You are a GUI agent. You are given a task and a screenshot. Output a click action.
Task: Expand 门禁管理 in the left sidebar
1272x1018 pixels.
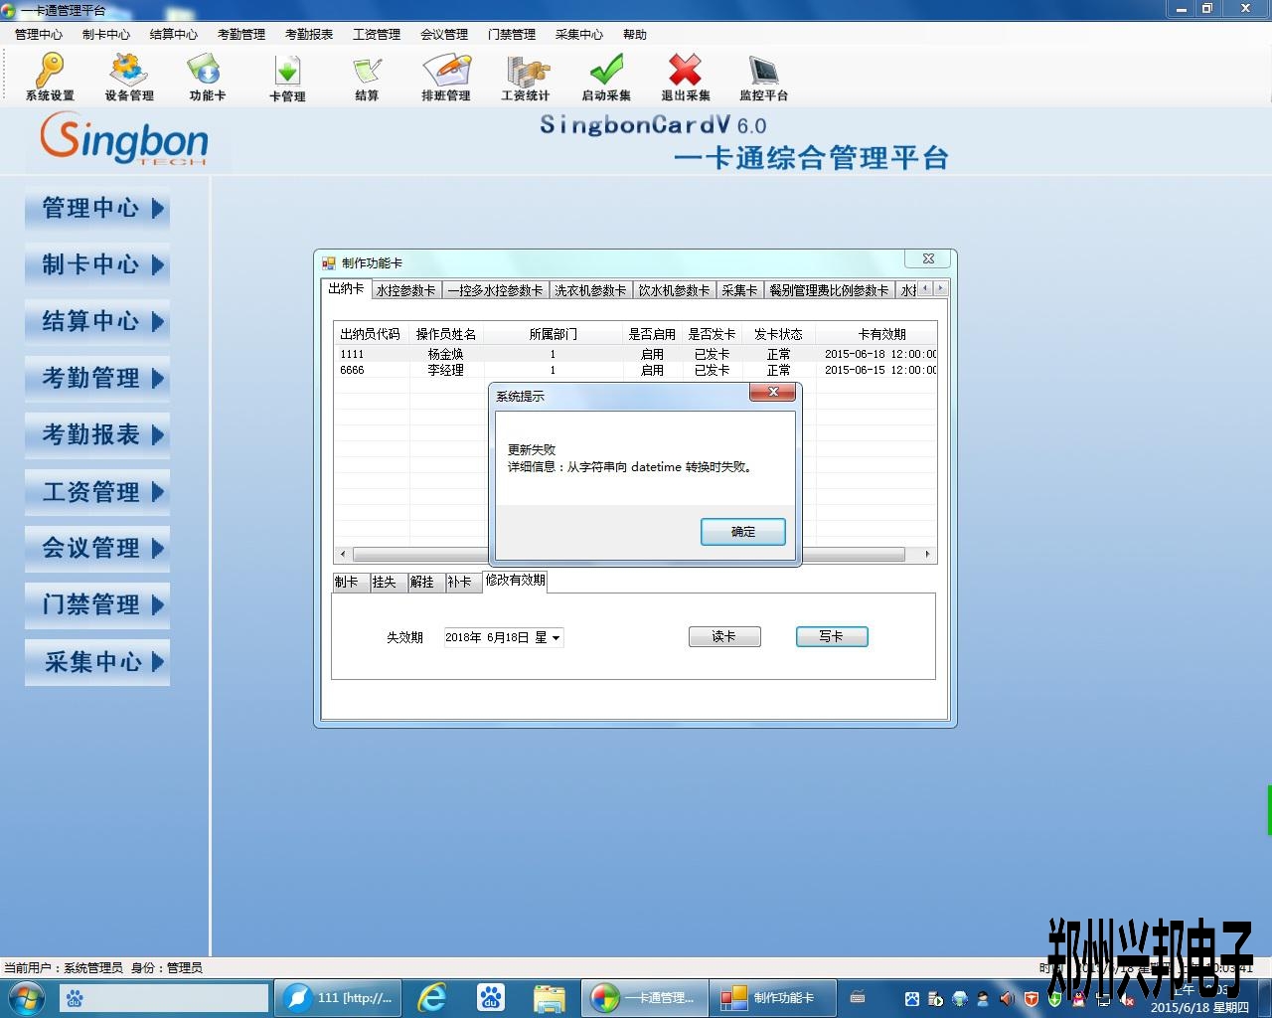click(x=97, y=604)
